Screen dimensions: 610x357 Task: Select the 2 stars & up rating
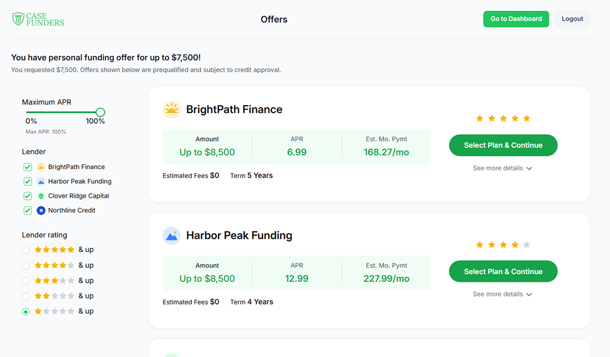(x=26, y=296)
